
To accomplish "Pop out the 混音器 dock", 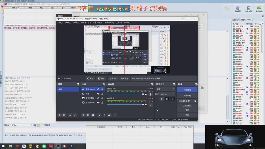I will (x=152, y=84).
